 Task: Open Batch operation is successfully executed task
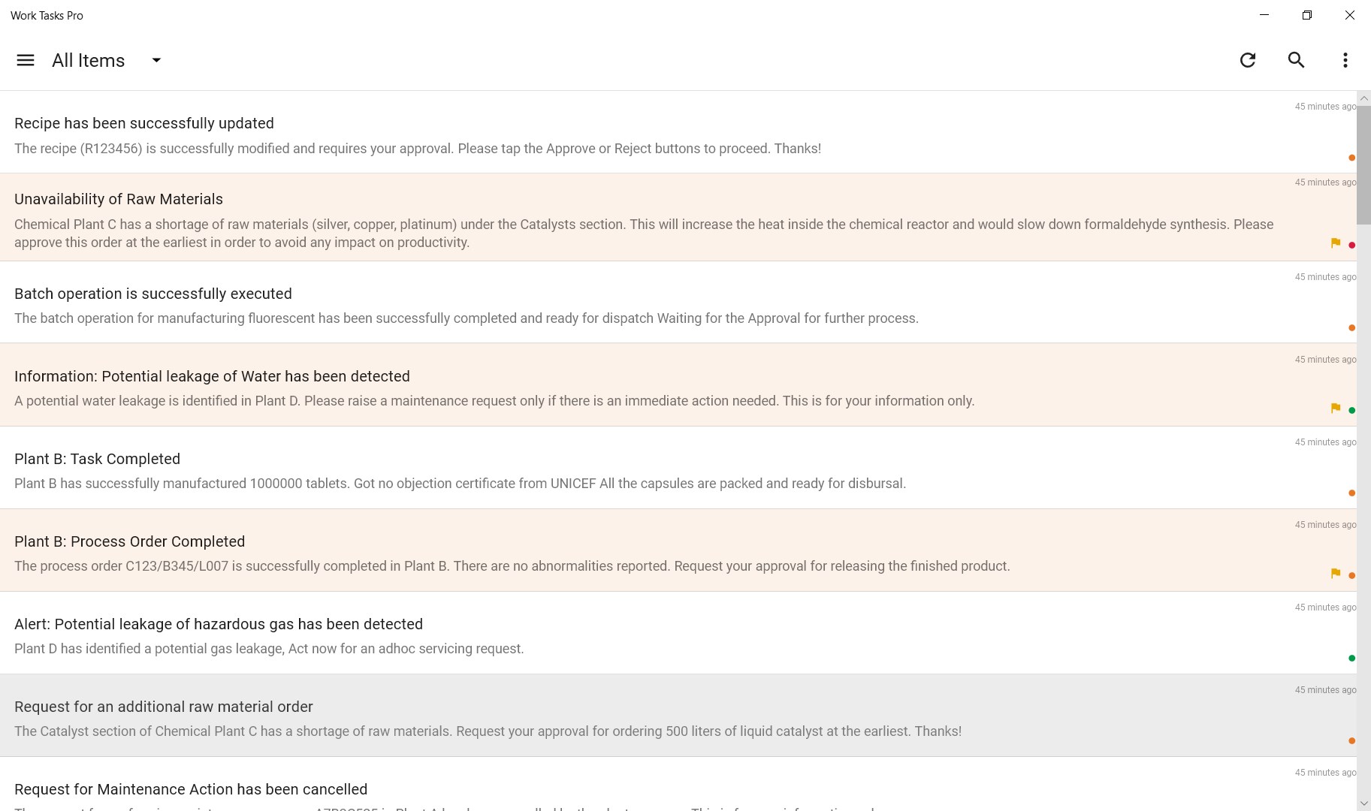[x=153, y=294]
